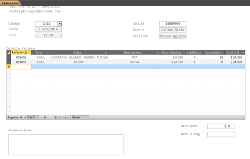This screenshot has height=159, width=250.
Task: Click current record box 3 de 3
Action: click(32, 118)
